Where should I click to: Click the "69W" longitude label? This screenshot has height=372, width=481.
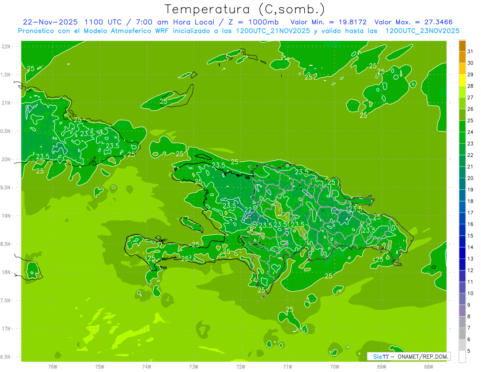[x=382, y=366]
